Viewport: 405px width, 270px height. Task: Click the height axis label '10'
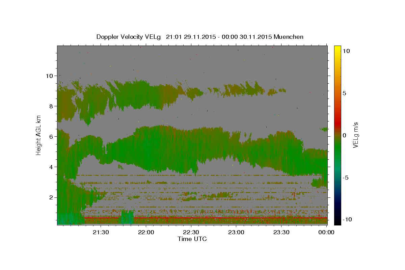(49, 76)
